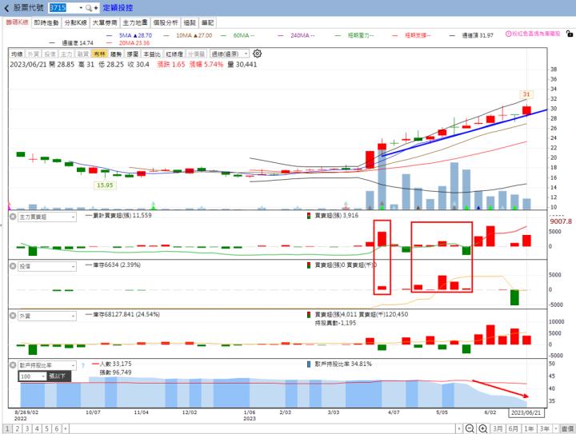The image size is (576, 434).
Task: Click the plus icon next to search
Action: (x=96, y=8)
